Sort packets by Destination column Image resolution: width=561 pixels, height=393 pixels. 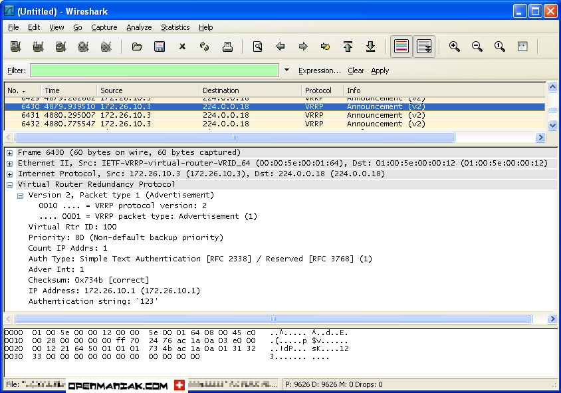coord(250,90)
